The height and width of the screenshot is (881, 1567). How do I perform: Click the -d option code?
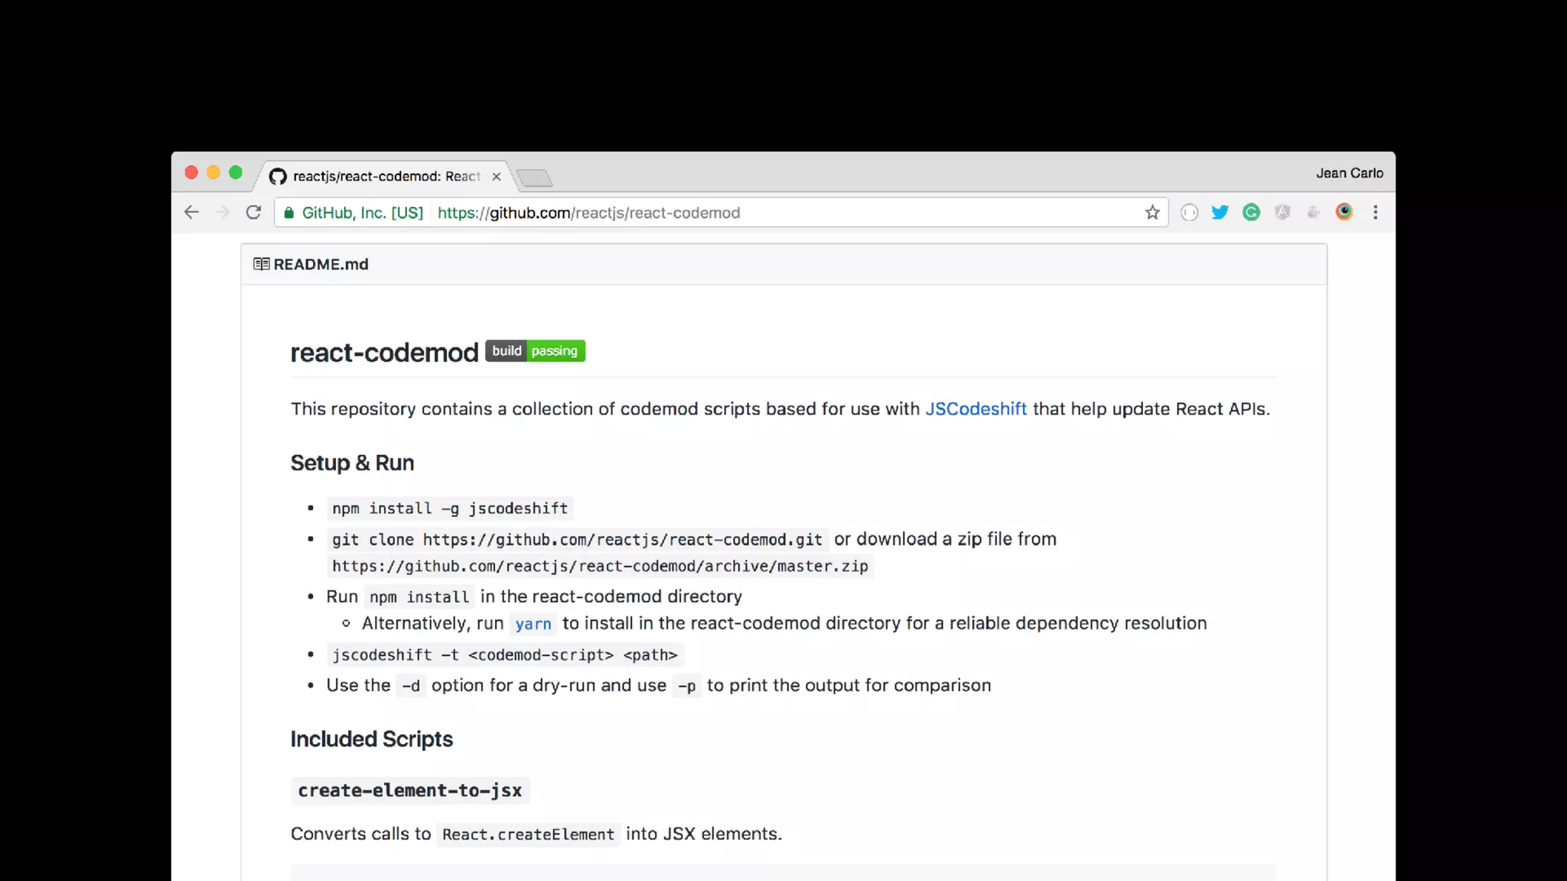[411, 686]
